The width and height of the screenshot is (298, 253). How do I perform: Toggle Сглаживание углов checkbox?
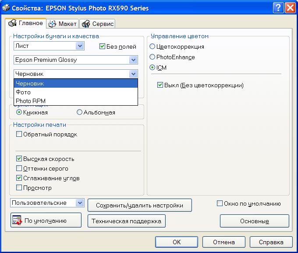tap(19, 178)
